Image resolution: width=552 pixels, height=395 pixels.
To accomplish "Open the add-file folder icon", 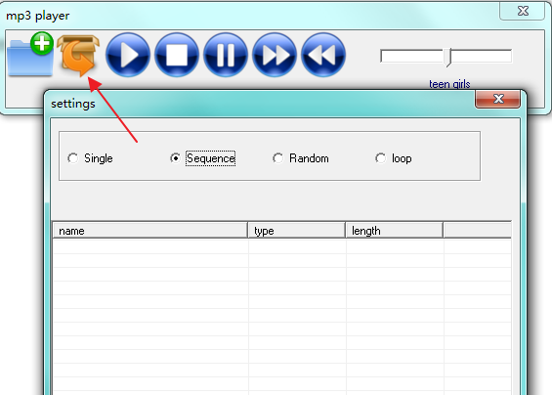I will pyautogui.click(x=30, y=55).
